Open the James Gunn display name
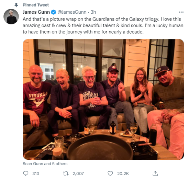The width and height of the screenshot is (189, 182). click(x=36, y=12)
